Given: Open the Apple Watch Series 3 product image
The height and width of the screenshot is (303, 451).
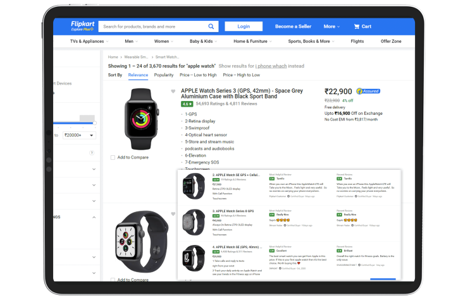Looking at the screenshot, I should tap(141, 119).
